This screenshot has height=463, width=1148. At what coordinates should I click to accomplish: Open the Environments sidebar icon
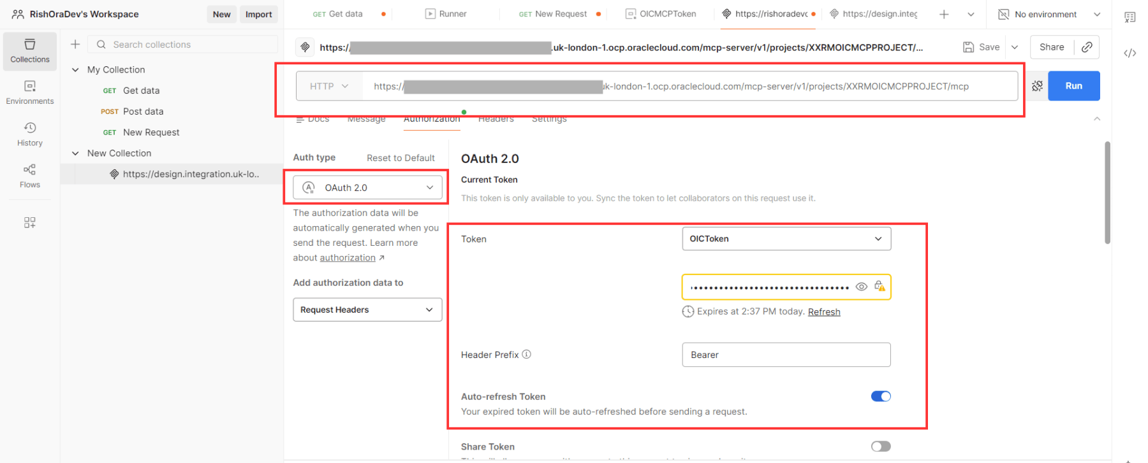(29, 92)
